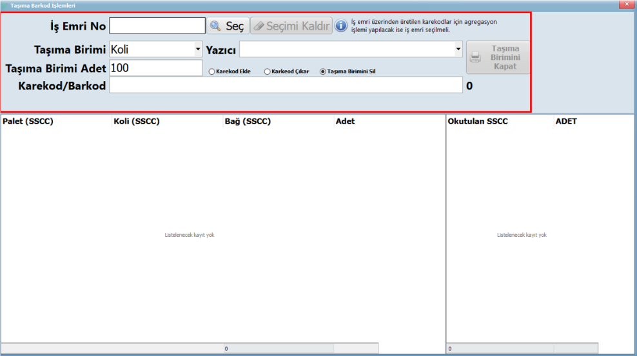
Task: Sort by Palet (SSCC) column header
Action: click(28, 121)
